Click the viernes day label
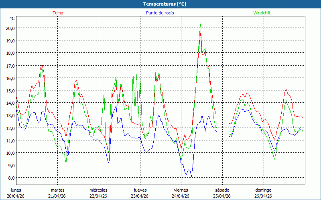The image size is (321, 200). pos(181,190)
